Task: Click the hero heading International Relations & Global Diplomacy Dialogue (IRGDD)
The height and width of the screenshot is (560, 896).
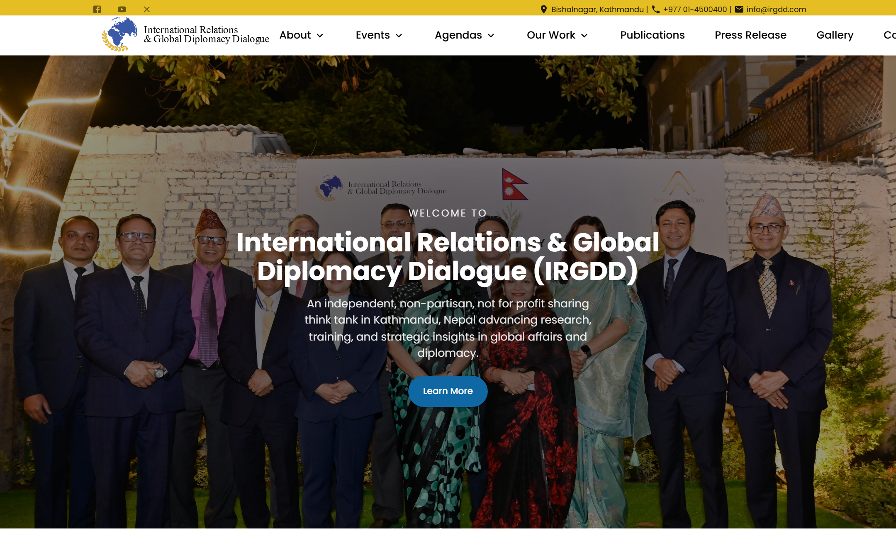Action: (x=448, y=257)
